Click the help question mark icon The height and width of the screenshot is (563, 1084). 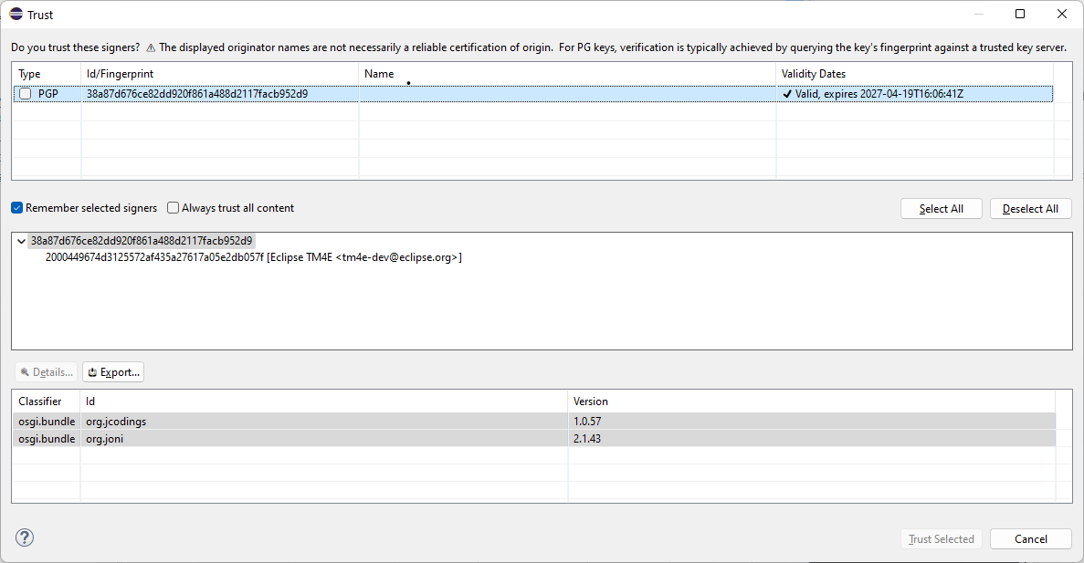(25, 537)
